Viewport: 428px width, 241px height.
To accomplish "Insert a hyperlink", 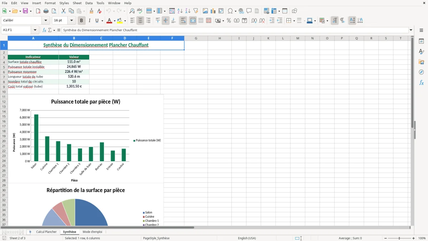I will pos(241,11).
